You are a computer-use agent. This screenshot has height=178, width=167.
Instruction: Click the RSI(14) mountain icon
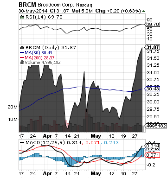pos(22,17)
